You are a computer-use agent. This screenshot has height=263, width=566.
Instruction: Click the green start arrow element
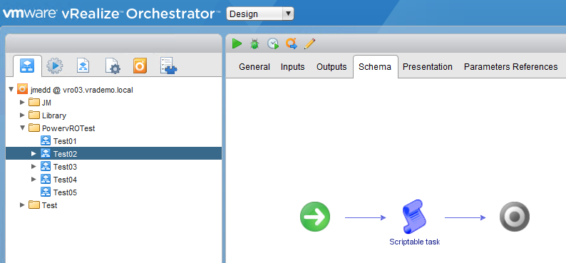pos(315,217)
